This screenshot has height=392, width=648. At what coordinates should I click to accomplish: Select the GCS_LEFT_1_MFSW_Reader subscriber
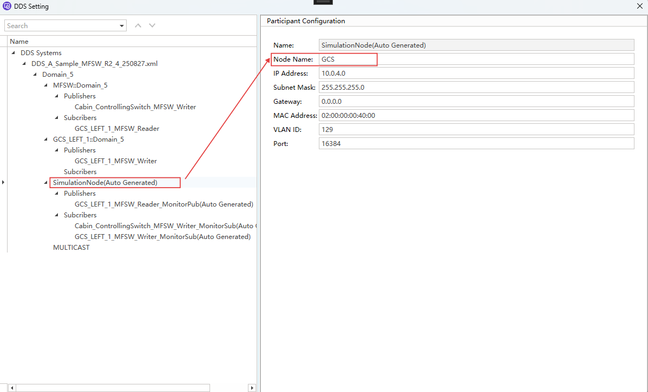point(116,129)
